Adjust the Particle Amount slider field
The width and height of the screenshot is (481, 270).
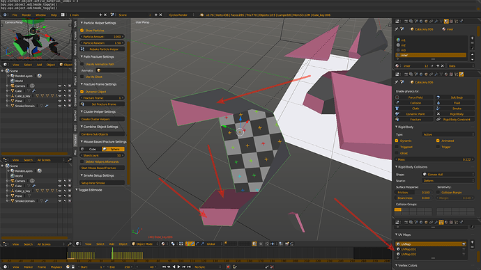[x=102, y=36]
